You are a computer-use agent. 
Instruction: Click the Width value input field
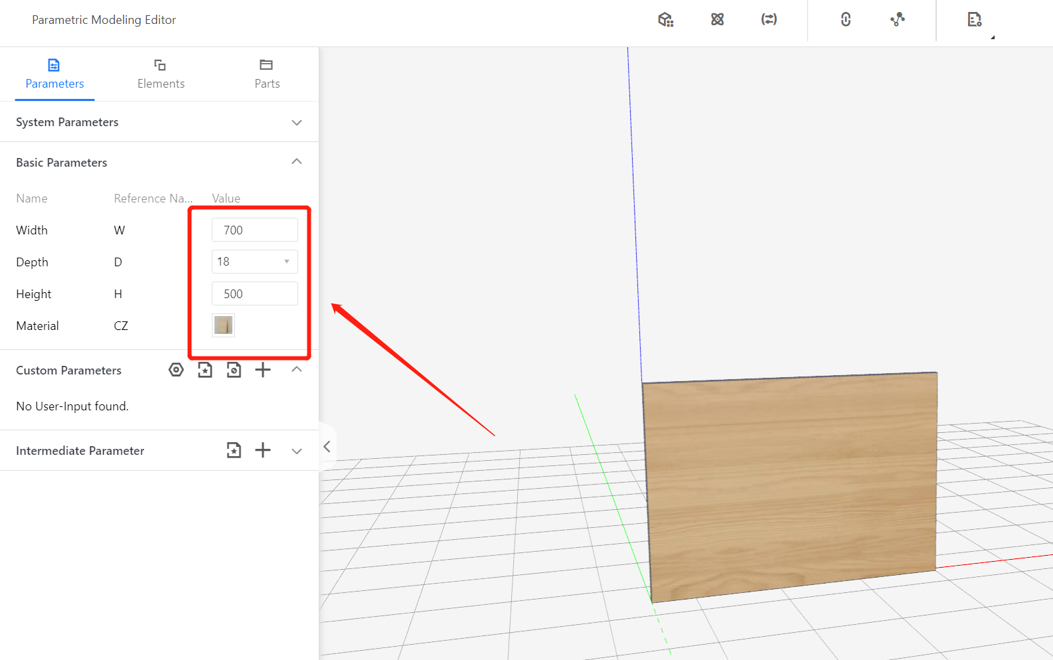[255, 230]
